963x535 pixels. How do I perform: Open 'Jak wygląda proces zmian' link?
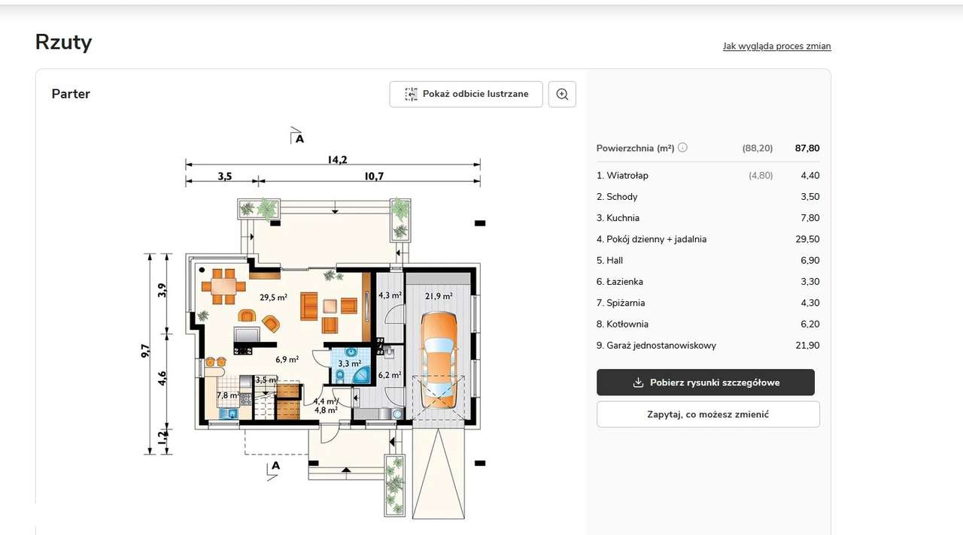tap(777, 47)
